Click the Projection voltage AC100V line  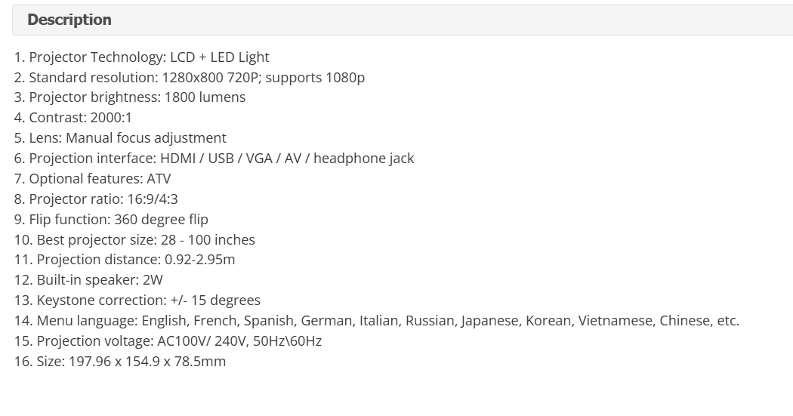tap(168, 341)
